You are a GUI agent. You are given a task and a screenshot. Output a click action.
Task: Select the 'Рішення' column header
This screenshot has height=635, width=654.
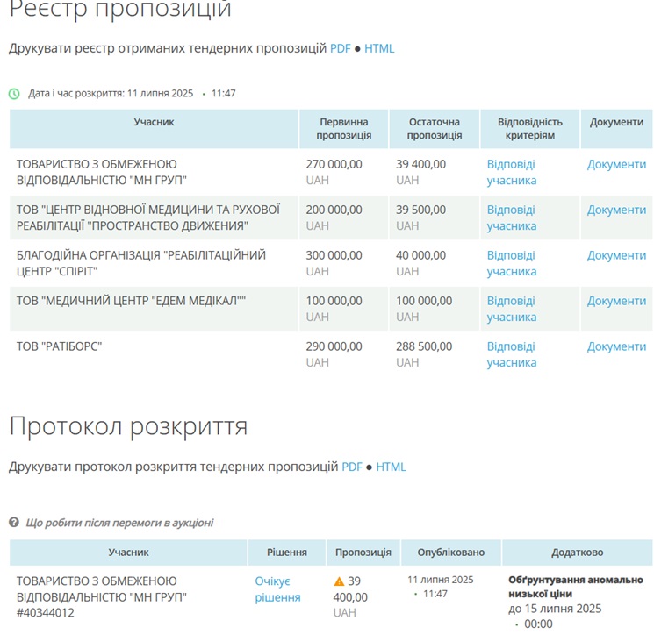click(287, 553)
